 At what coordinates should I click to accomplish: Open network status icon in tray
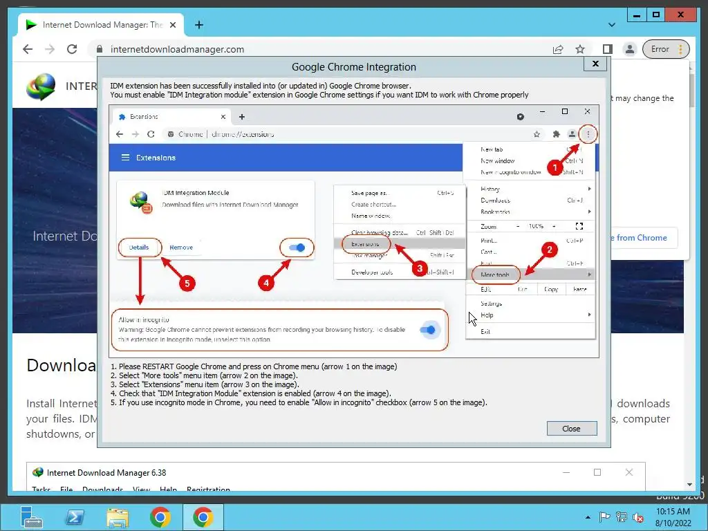click(622, 517)
